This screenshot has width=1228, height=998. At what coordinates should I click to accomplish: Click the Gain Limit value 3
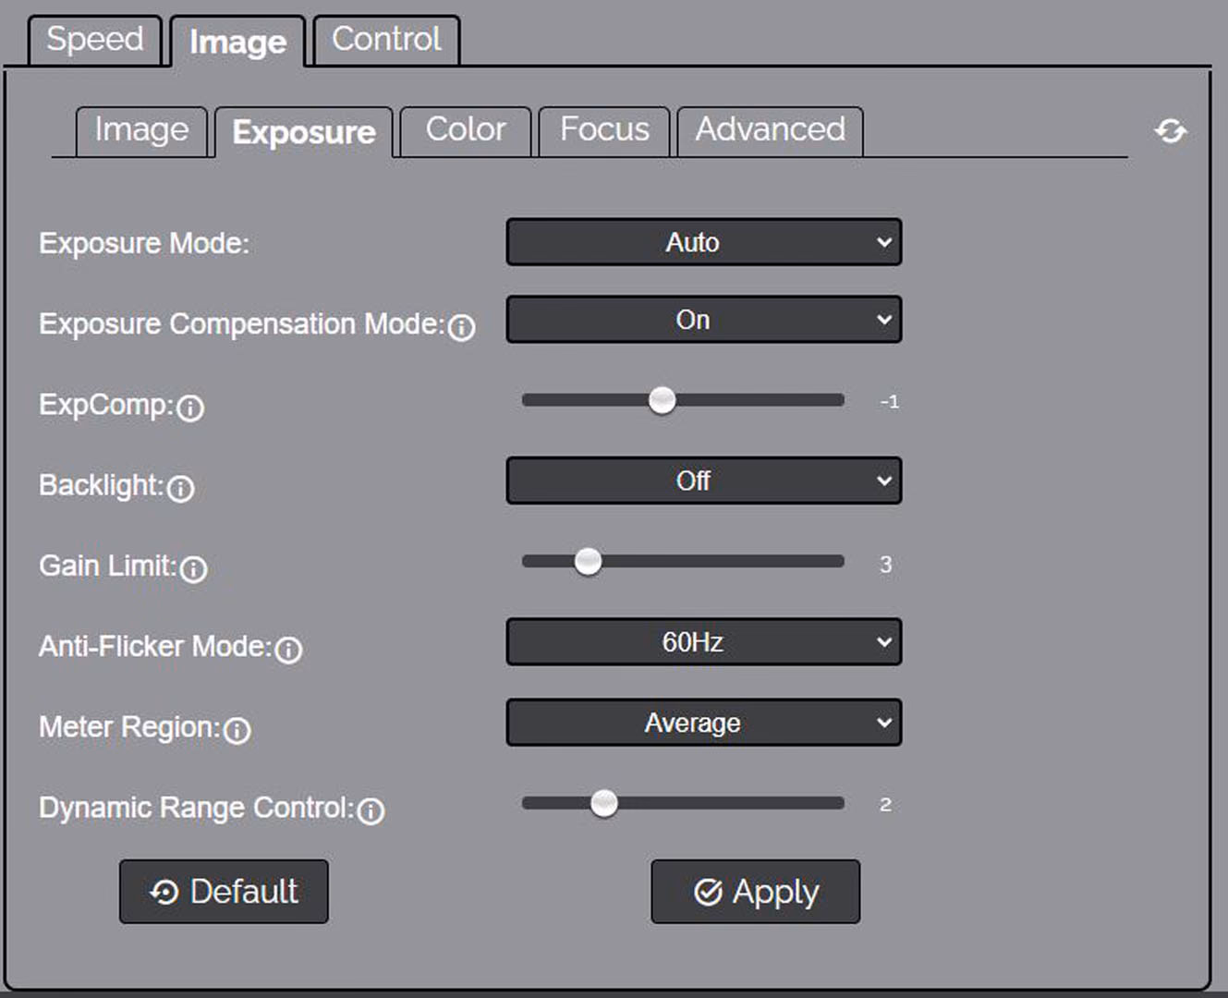(x=885, y=564)
